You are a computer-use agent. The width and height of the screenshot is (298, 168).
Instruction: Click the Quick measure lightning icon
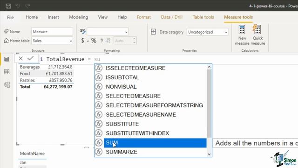click(x=257, y=29)
